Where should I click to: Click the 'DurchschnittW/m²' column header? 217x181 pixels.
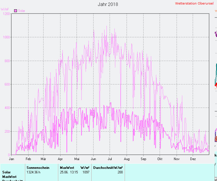coord(108,168)
